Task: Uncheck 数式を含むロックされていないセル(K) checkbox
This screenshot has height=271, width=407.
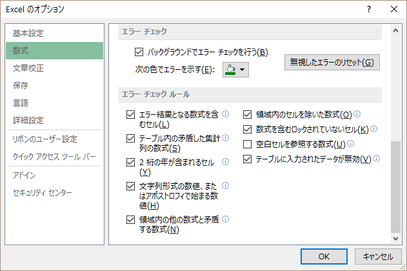Action: [x=248, y=129]
